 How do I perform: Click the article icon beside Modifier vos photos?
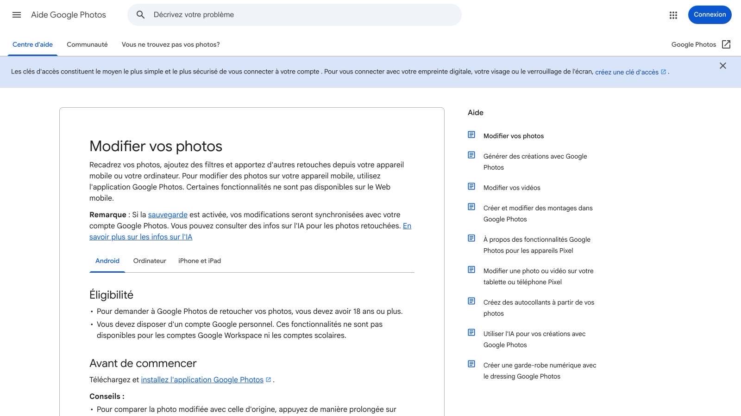point(471,135)
